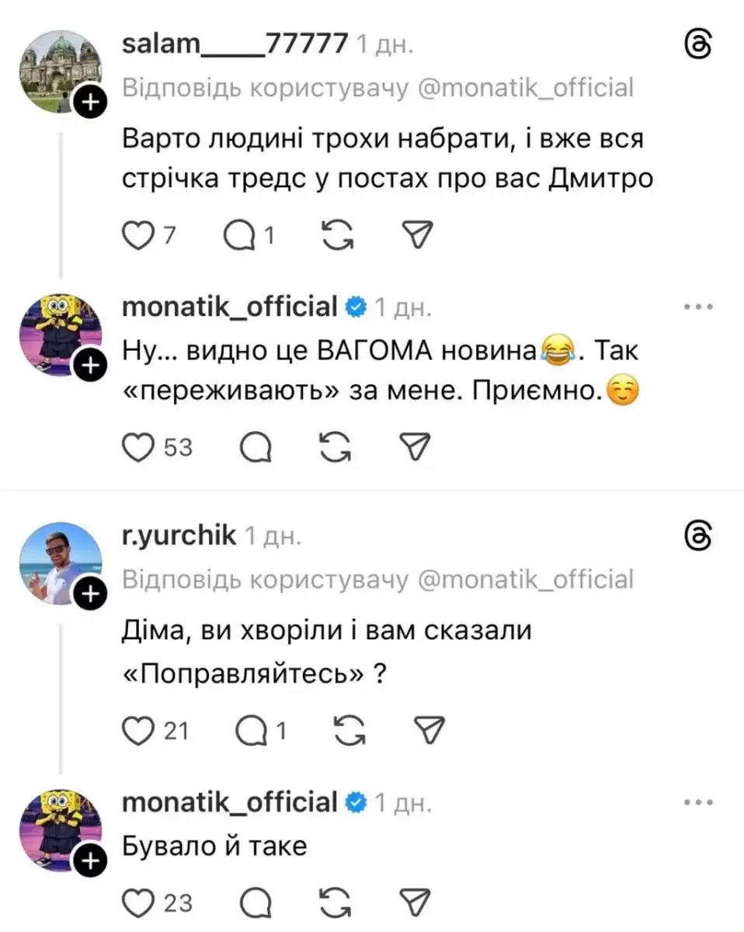
Task: Open more options for monatik's first reply
Action: click(x=697, y=308)
